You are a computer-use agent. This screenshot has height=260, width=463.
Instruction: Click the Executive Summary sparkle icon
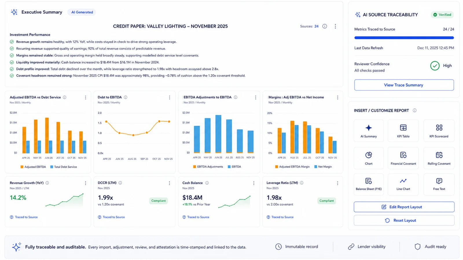14,12
